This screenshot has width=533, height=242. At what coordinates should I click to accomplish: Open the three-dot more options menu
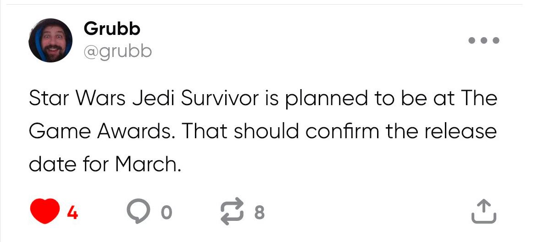tap(484, 40)
